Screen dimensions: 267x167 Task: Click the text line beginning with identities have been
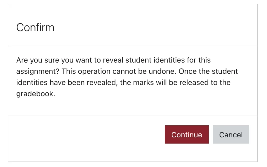(123, 83)
